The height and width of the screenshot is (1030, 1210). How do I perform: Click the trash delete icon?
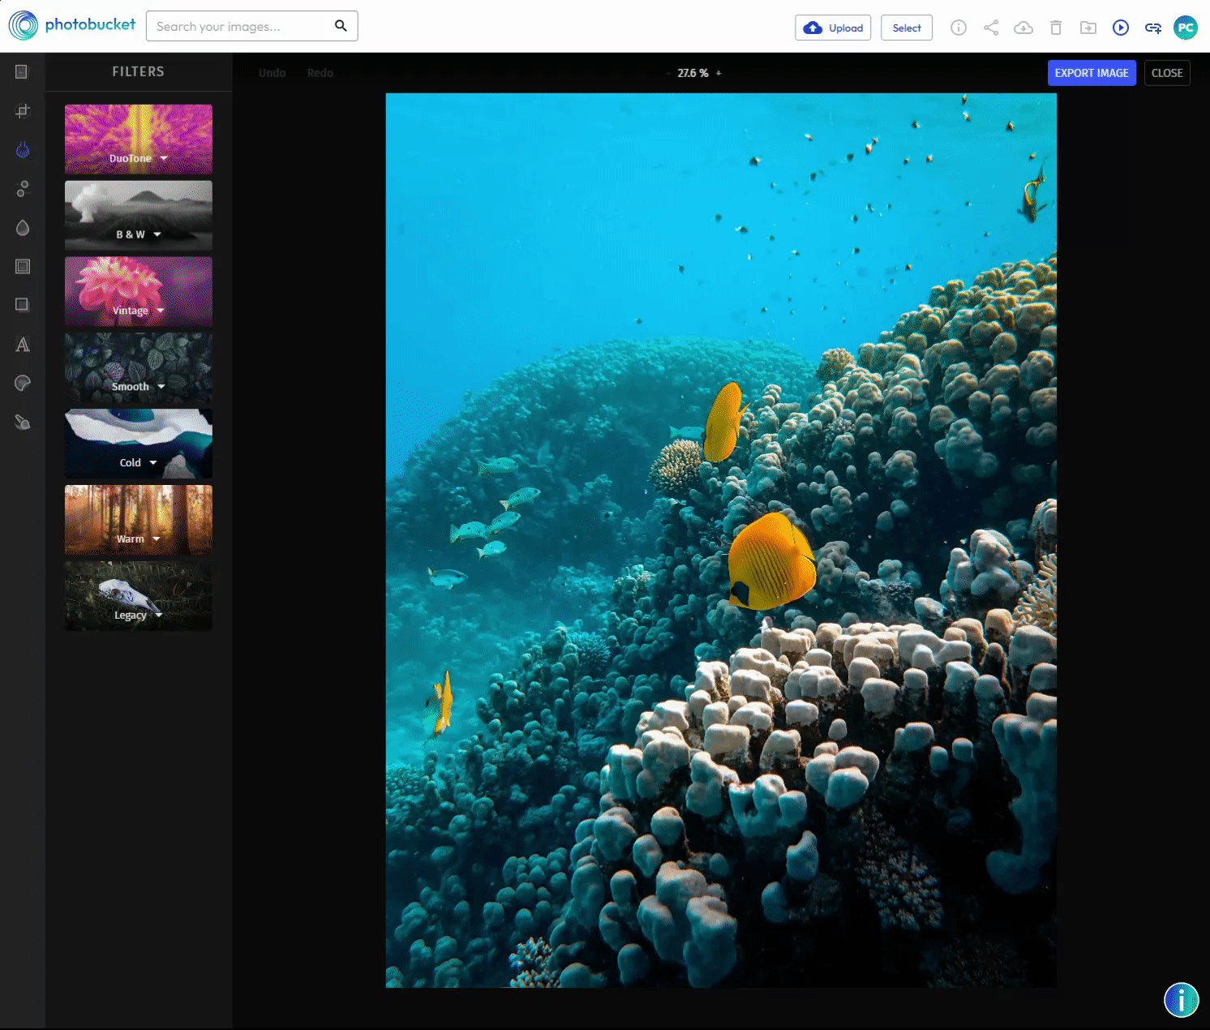tap(1056, 28)
